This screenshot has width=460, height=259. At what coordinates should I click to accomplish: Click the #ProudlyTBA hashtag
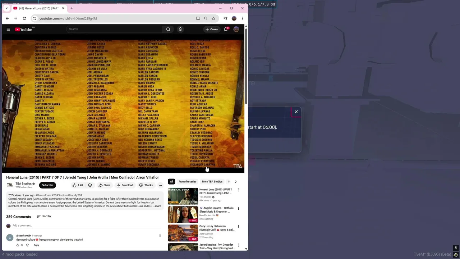coord(75,195)
